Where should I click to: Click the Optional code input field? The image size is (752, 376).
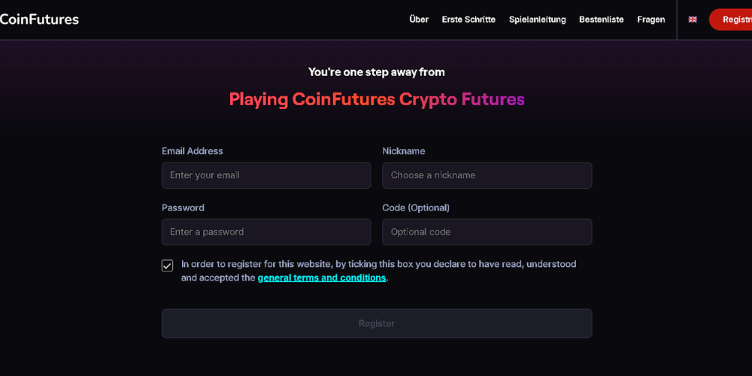(487, 232)
